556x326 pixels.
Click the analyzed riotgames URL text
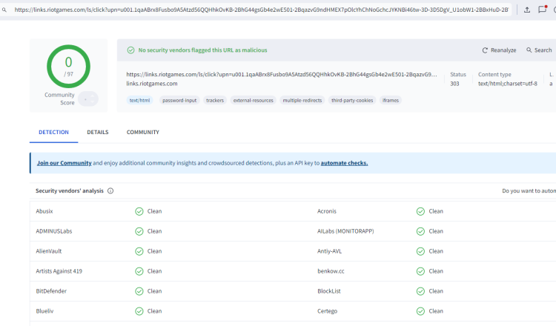pos(282,74)
